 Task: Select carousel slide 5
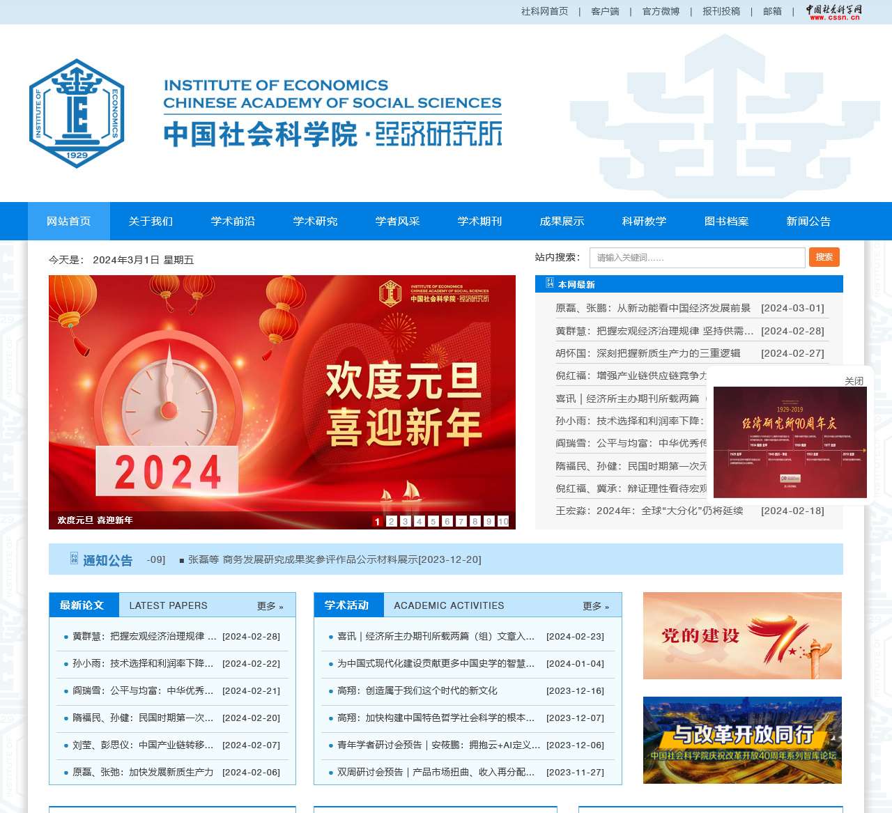pos(433,521)
